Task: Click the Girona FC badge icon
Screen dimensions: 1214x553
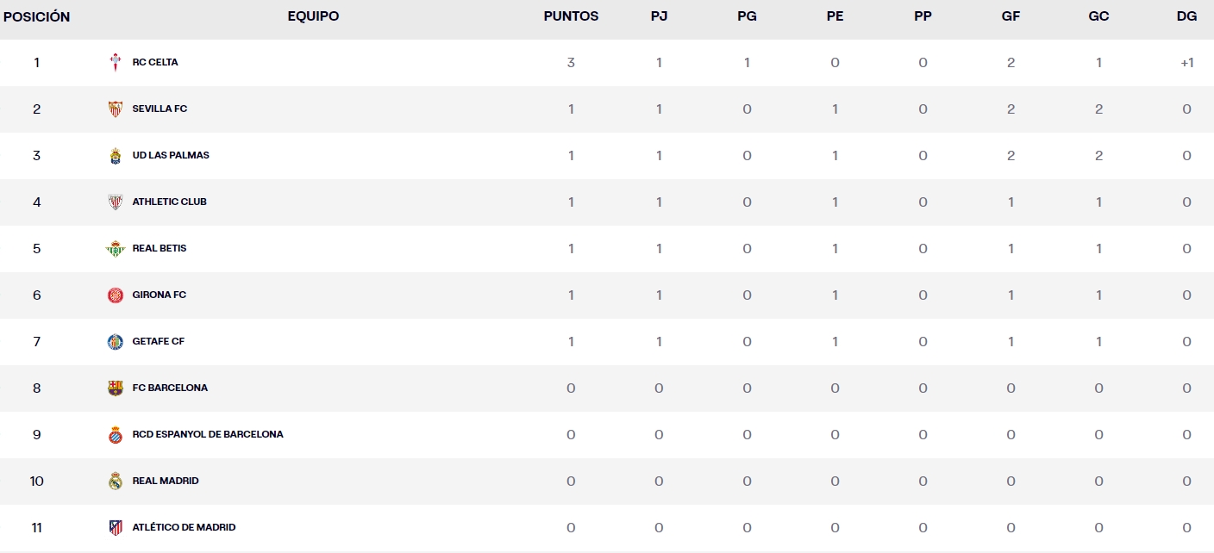Action: click(116, 295)
